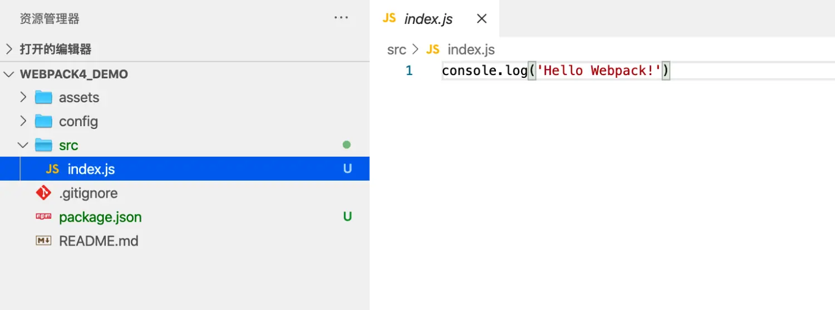Click the assets folder icon
Image resolution: width=835 pixels, height=310 pixels.
tap(43, 98)
